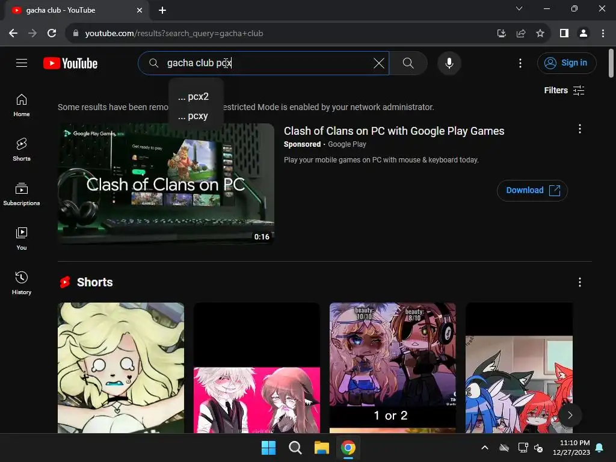Open the tab search chevron
The height and width of the screenshot is (462, 616).
[x=519, y=8]
